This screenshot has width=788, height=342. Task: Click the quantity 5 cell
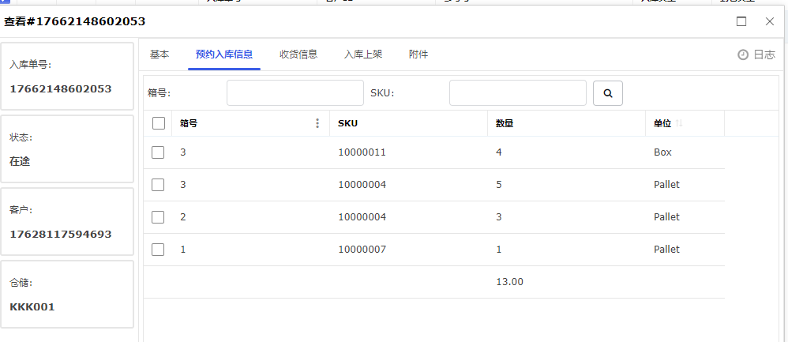pyautogui.click(x=498, y=185)
